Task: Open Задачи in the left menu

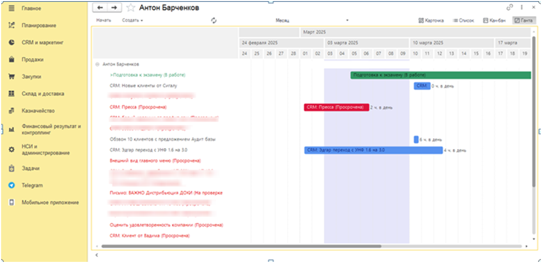Action: point(32,168)
